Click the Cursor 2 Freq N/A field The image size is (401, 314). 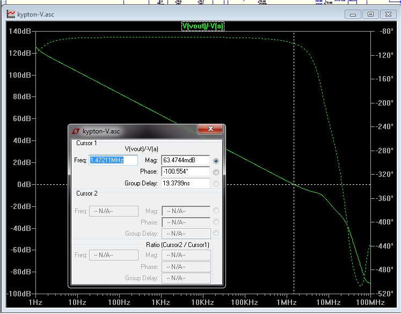pyautogui.click(x=114, y=211)
